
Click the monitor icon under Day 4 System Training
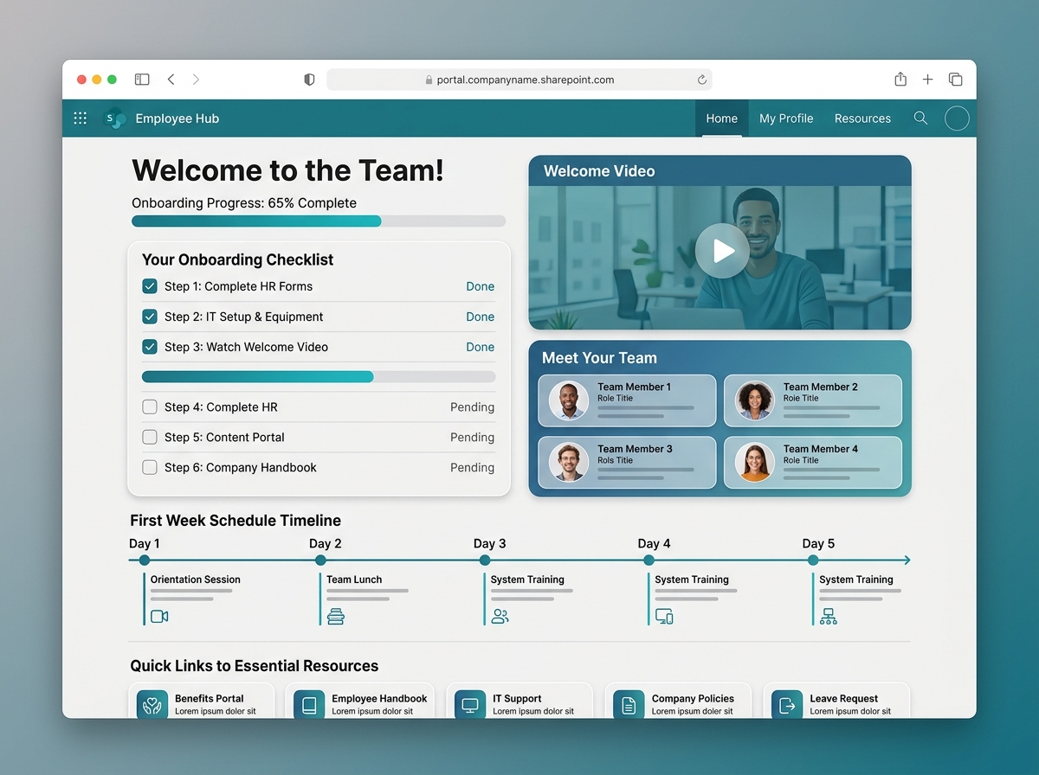point(664,617)
